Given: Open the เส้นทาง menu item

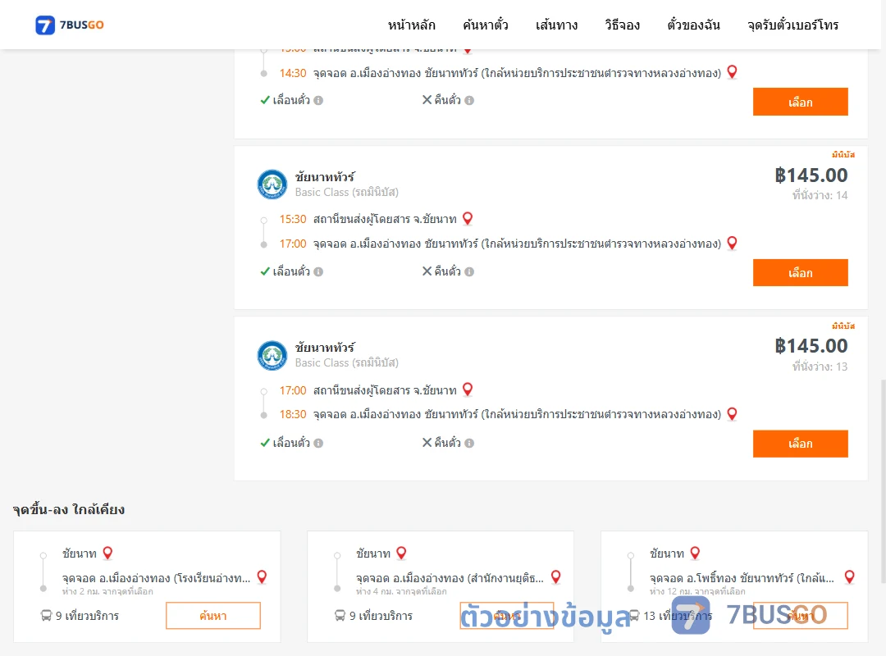Looking at the screenshot, I should tap(556, 25).
